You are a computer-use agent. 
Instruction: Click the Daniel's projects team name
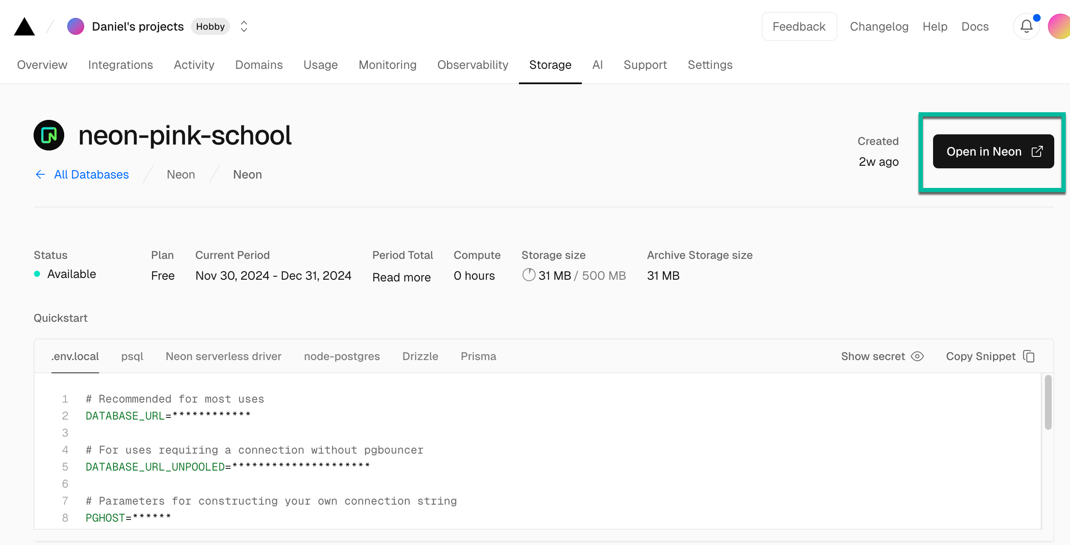point(138,26)
